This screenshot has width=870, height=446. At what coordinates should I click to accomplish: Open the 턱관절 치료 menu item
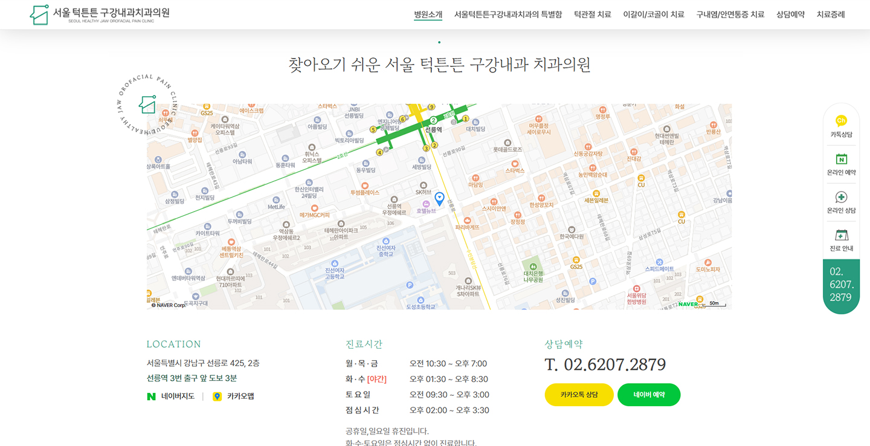pyautogui.click(x=592, y=15)
